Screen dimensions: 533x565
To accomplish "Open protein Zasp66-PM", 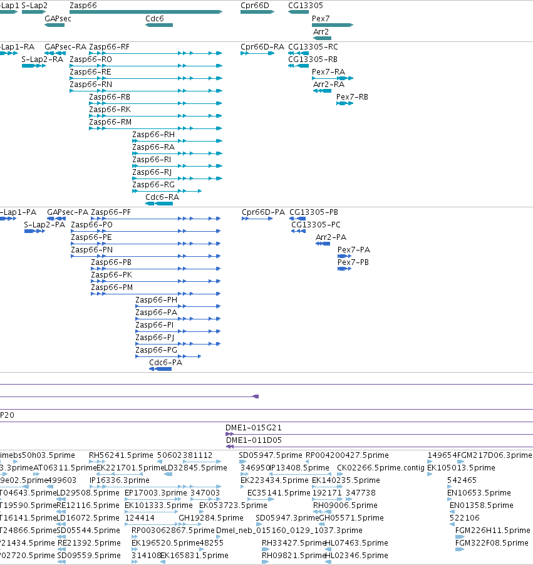I will click(x=111, y=287).
